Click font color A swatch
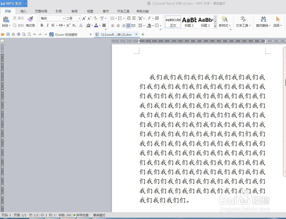The height and width of the screenshot is (219, 286). tap(96, 25)
